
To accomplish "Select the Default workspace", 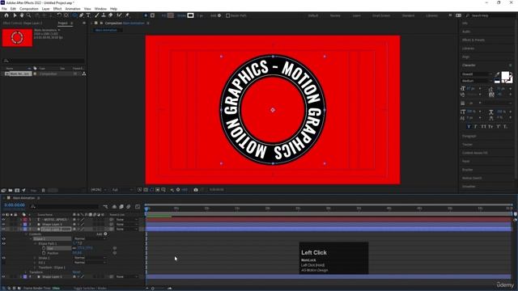I will (x=313, y=15).
